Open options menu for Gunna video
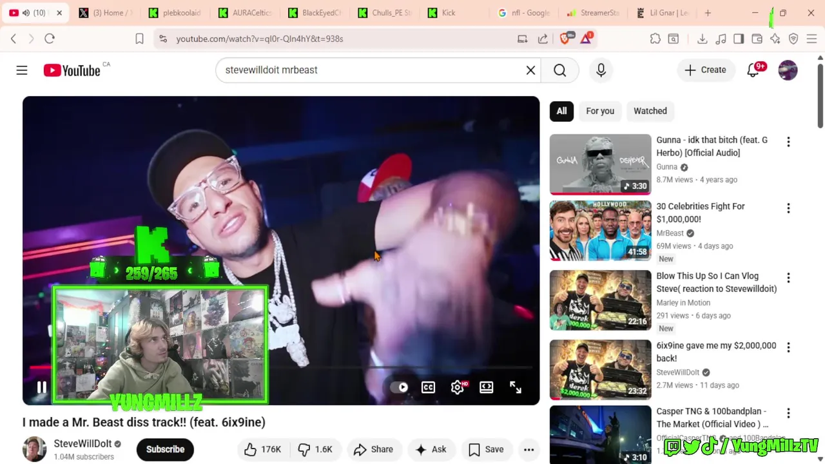Image resolution: width=825 pixels, height=464 pixels. coord(788,142)
